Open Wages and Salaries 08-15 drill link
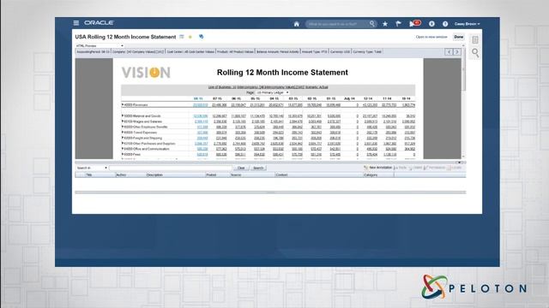 click(201, 121)
